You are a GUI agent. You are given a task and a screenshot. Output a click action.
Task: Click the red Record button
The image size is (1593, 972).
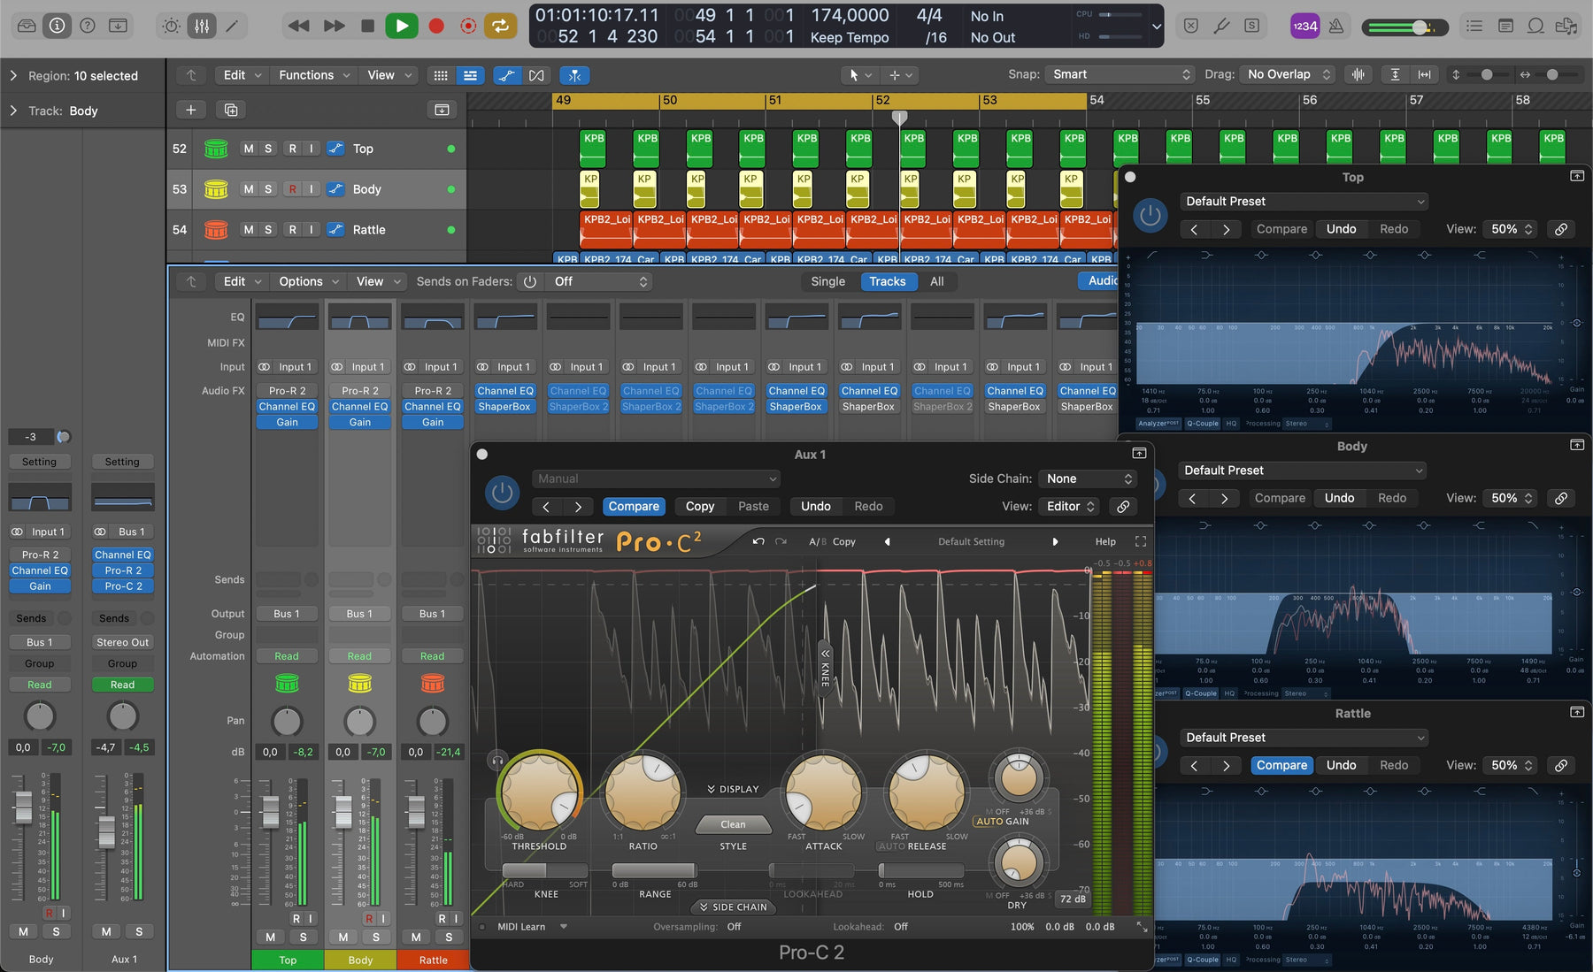pyautogui.click(x=436, y=26)
